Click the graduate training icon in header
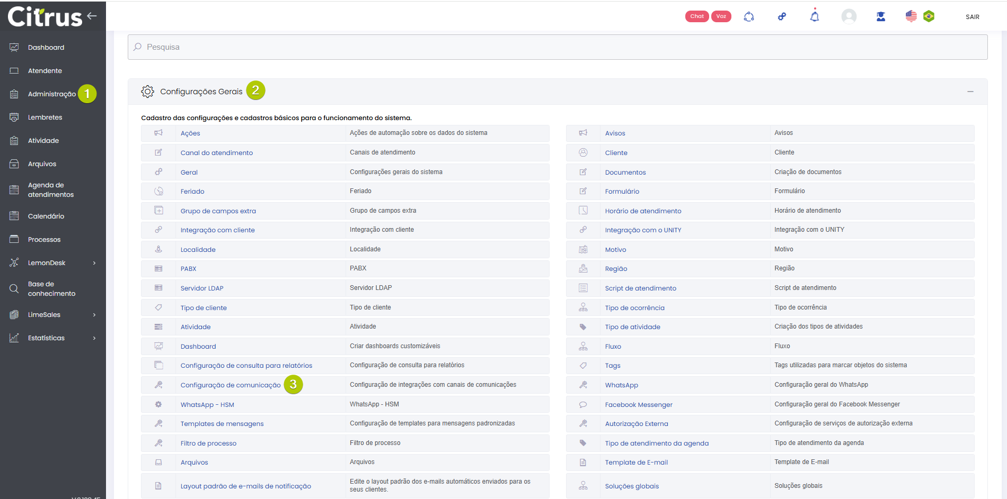The height and width of the screenshot is (499, 1007). [881, 16]
